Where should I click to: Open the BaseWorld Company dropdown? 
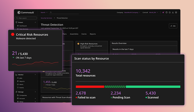[x=132, y=12]
